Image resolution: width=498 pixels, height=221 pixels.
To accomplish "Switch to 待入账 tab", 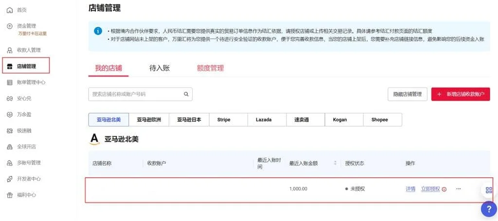I will point(160,68).
